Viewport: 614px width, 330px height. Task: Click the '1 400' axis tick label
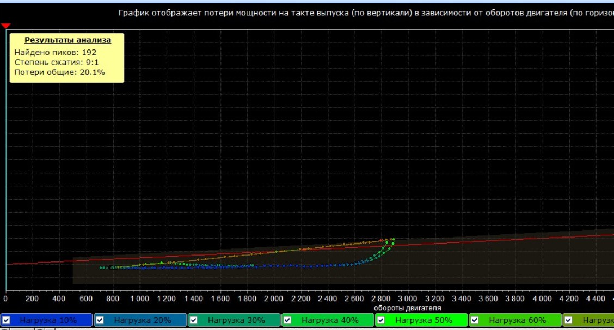pos(193,298)
